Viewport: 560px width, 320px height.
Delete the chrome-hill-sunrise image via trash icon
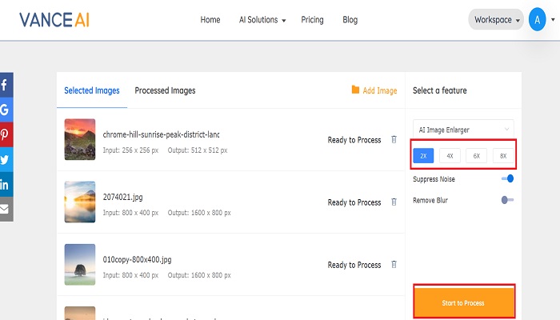click(394, 139)
